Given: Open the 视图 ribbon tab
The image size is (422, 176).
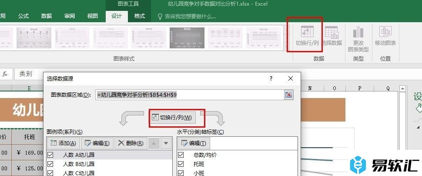Looking at the screenshot, I should [93, 16].
